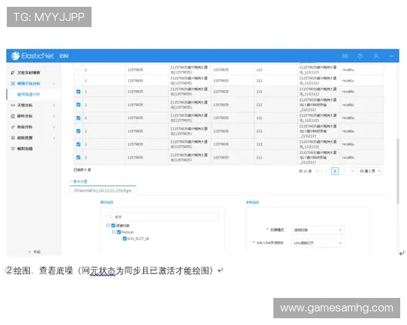Image resolution: width=407 pixels, height=325 pixels.
Task: Click the satellite icon of first sidebar item
Action: pos(13,72)
